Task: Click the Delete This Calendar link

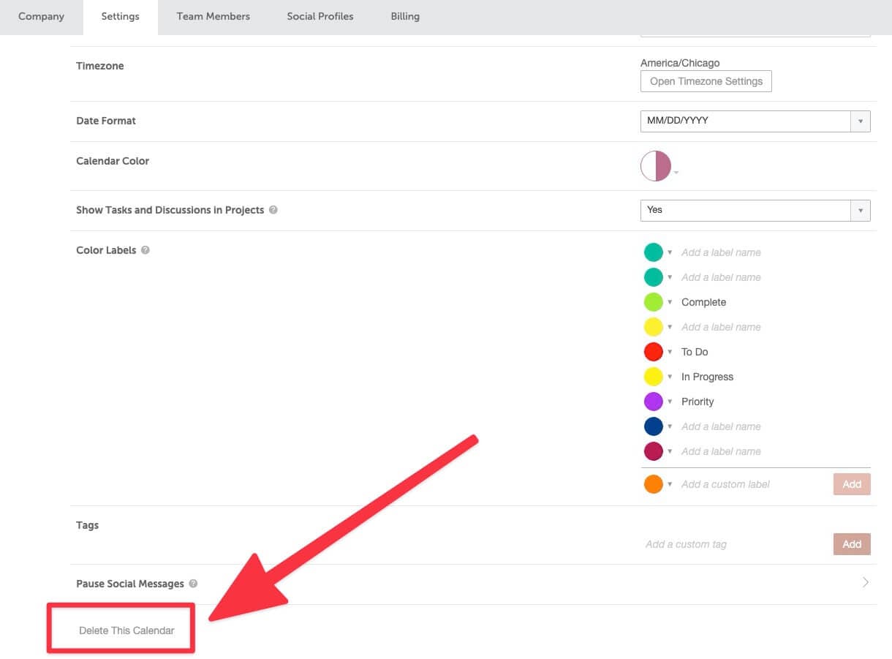Action: tap(126, 630)
